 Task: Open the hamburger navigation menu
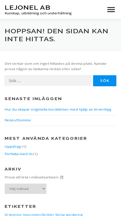pyautogui.click(x=111, y=10)
